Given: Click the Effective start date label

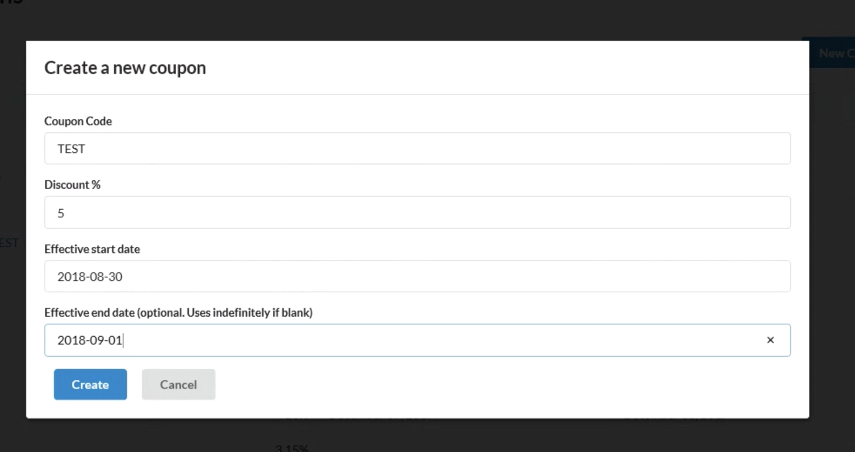Looking at the screenshot, I should [92, 249].
